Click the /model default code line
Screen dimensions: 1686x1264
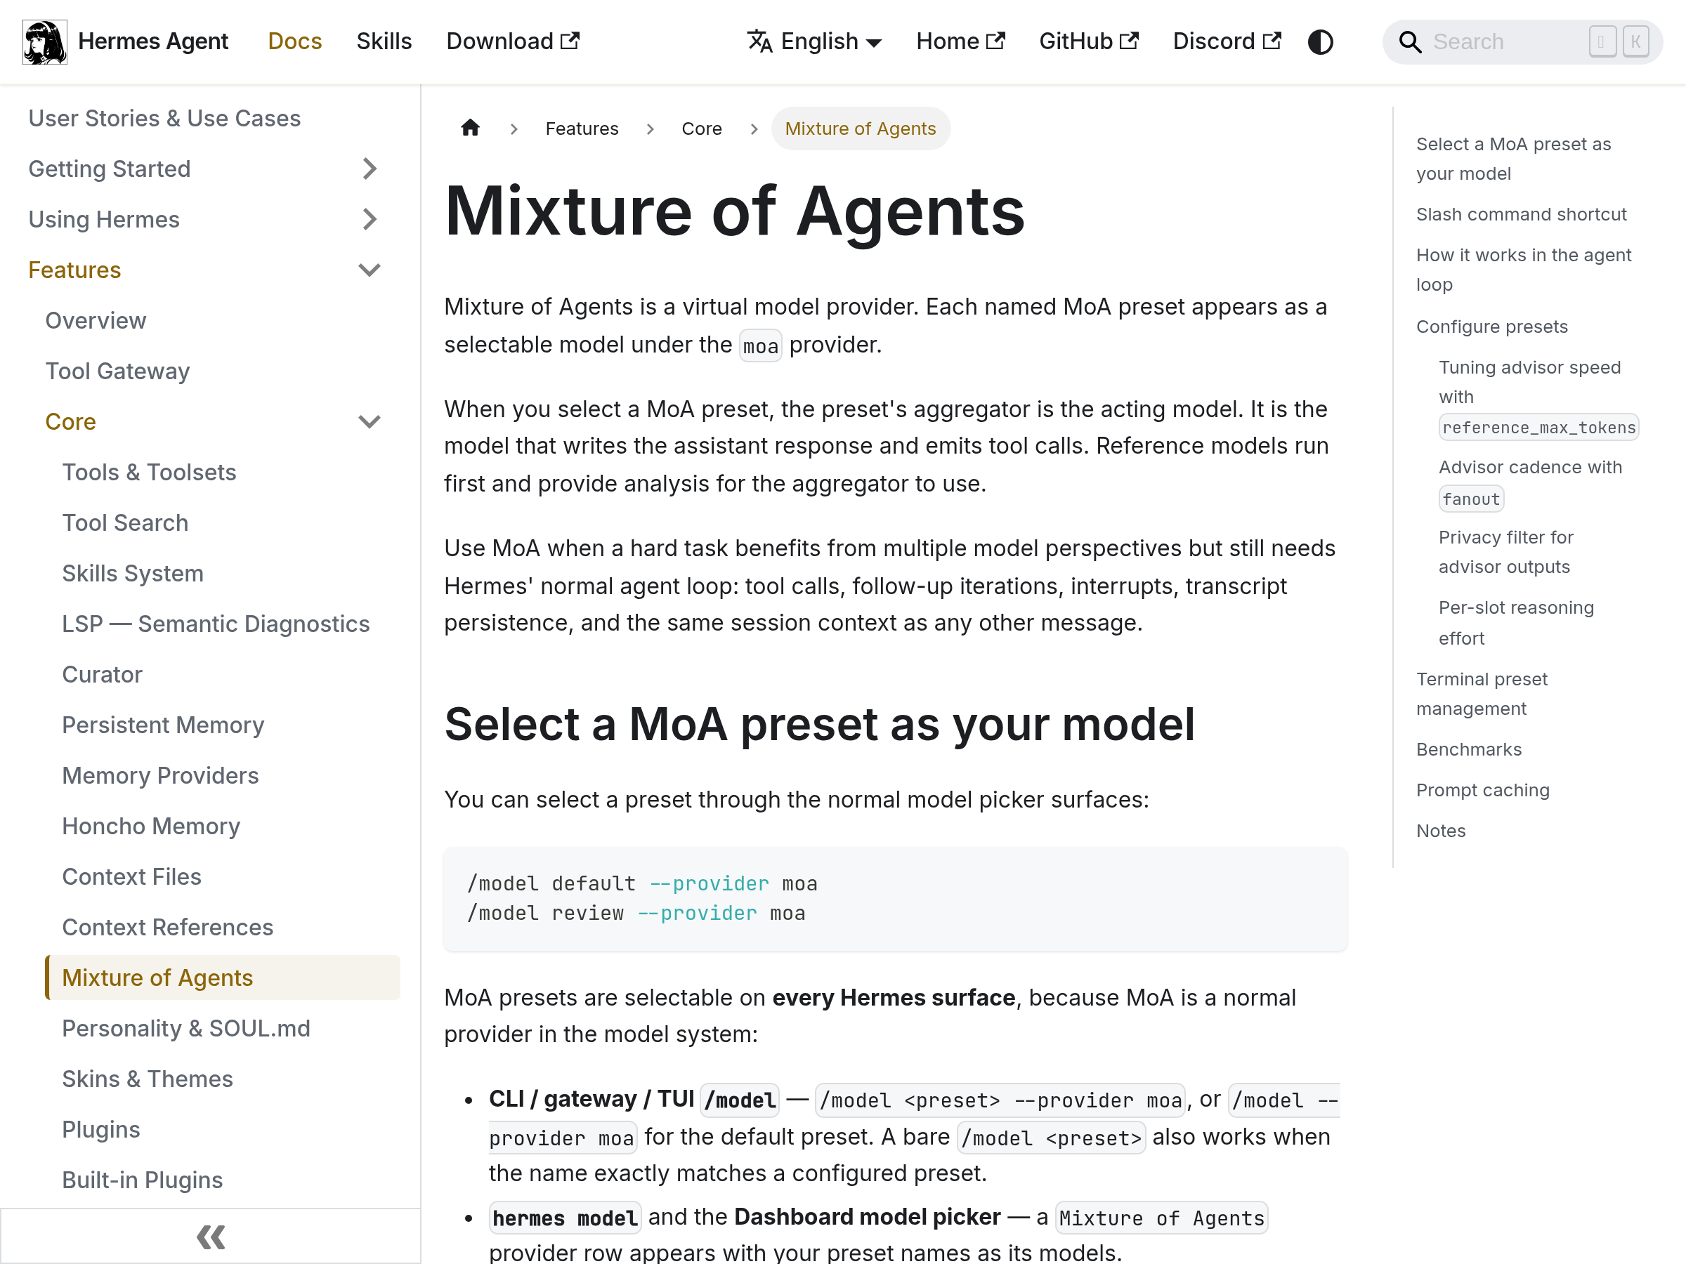[643, 884]
